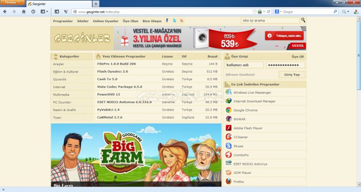Click the Adobe Flash Player icon
This screenshot has width=361, height=192.
228,128
